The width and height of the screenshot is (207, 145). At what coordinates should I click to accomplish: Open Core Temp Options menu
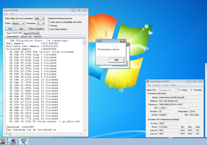[157, 85]
